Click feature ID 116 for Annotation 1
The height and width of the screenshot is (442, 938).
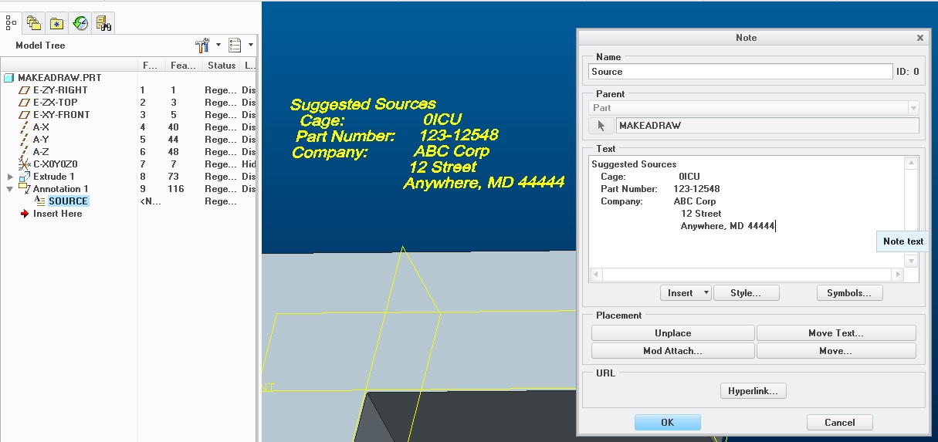coord(176,189)
